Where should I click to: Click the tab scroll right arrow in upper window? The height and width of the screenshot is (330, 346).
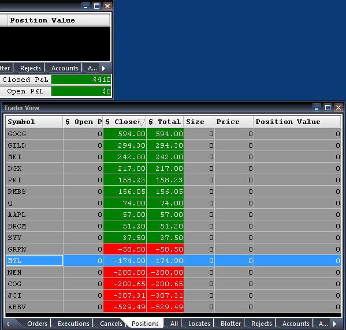click(104, 68)
